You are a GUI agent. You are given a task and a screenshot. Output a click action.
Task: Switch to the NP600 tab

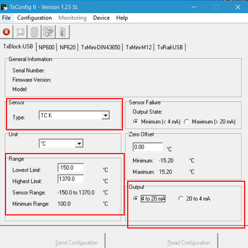click(x=46, y=47)
